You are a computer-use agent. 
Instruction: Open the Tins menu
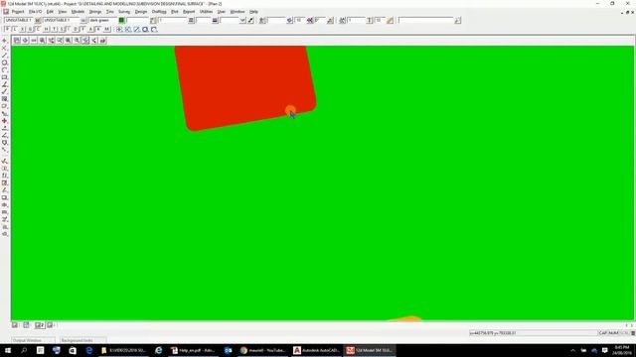tap(110, 12)
